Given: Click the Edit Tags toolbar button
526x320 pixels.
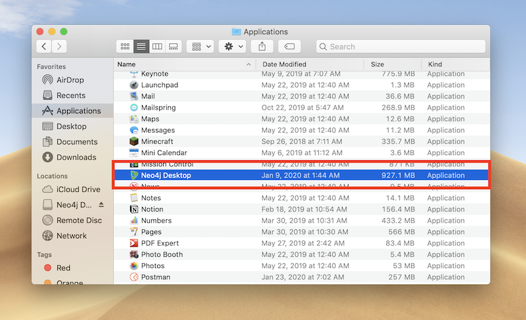Looking at the screenshot, I should (x=289, y=47).
